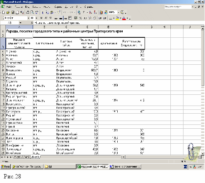This screenshot has width=205, height=183.
Task: Click the Office Assistant paperclip
Action: (x=191, y=152)
